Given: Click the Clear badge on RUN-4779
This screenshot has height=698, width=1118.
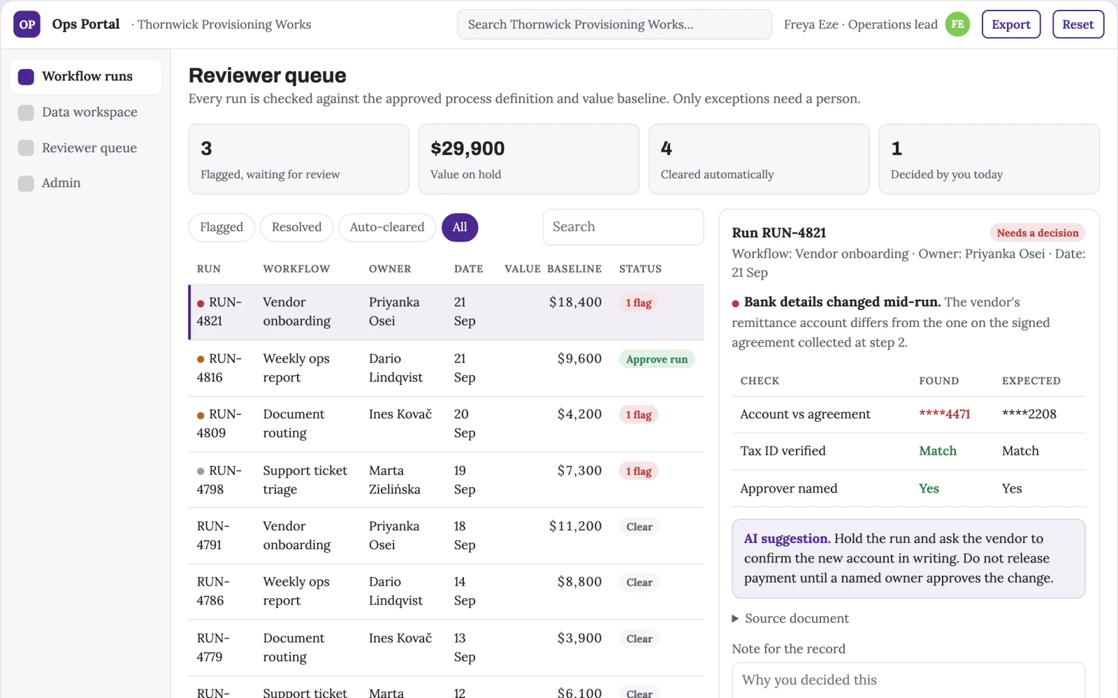Looking at the screenshot, I should [639, 639].
